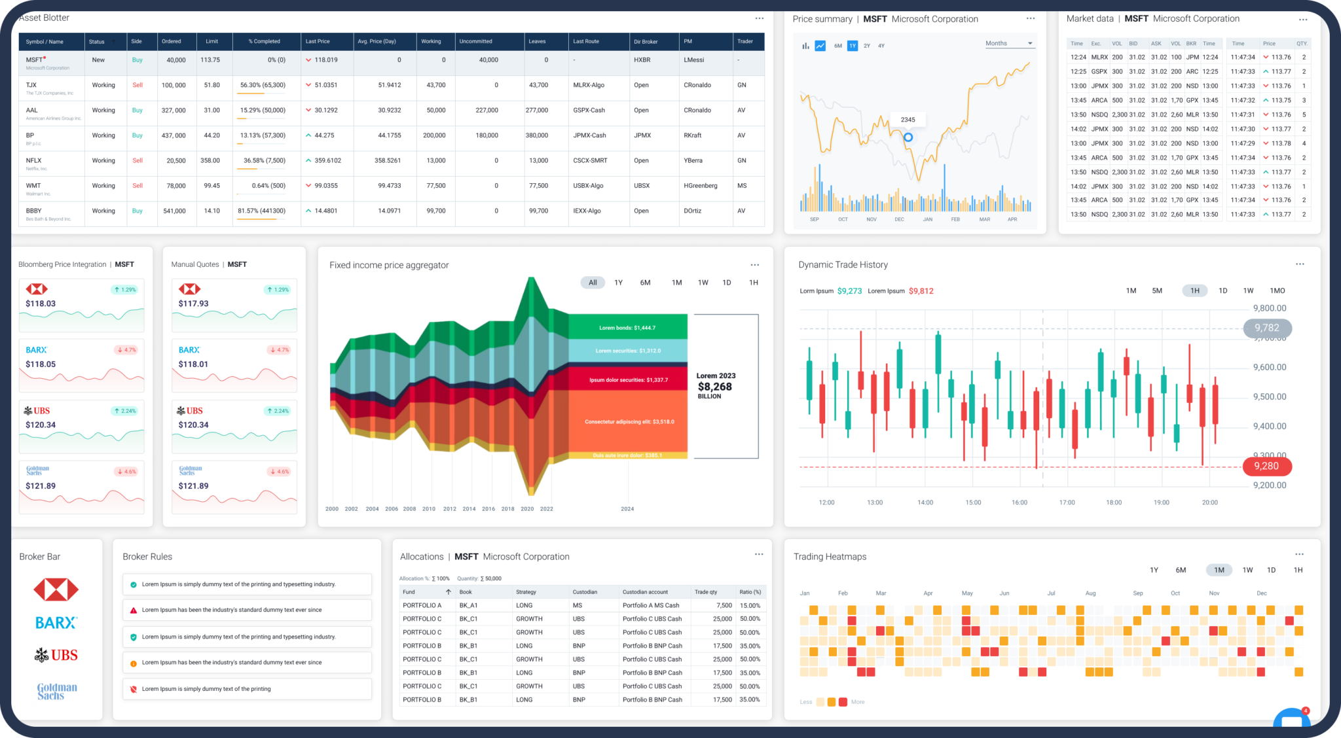Select WMT row in Asset Blotter
The image size is (1341, 738).
point(391,189)
